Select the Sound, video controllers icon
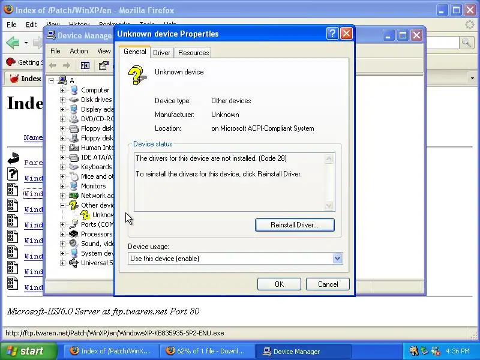This screenshot has width=480, height=360. 74,244
